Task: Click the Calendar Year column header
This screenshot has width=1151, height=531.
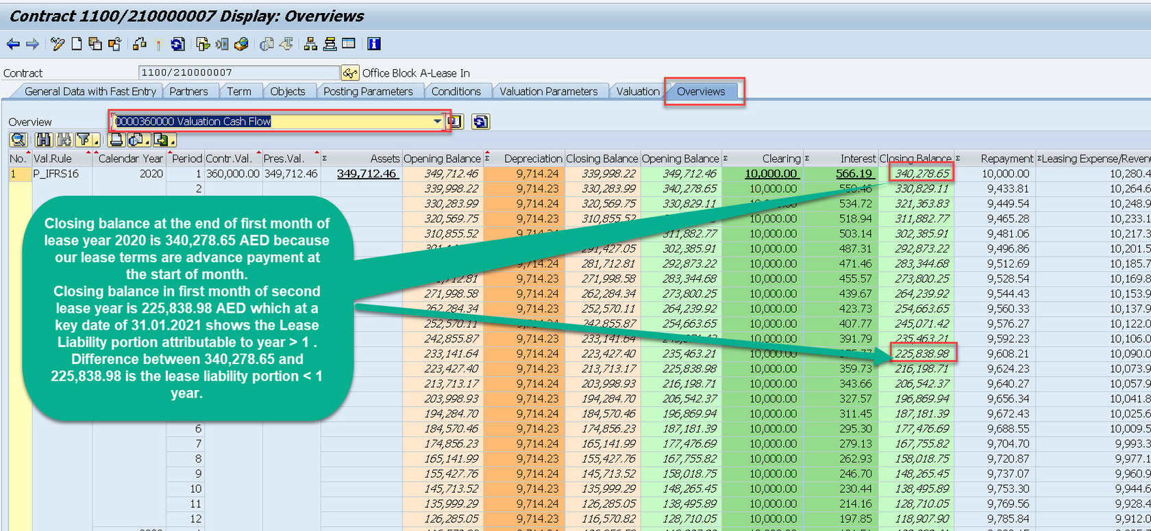Action: (x=131, y=159)
